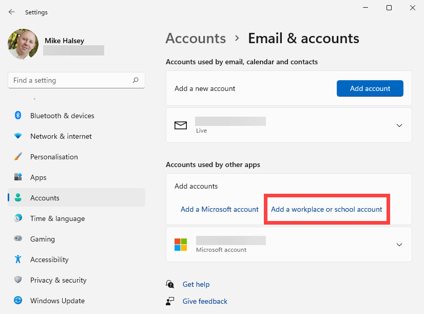Click the 'Email & accounts' page title

point(304,39)
